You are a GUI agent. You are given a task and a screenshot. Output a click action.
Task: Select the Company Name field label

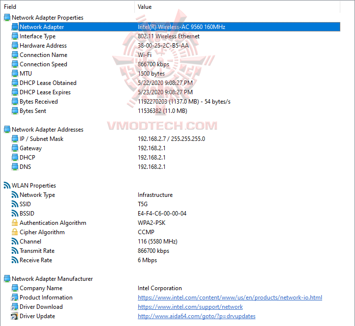click(x=41, y=288)
